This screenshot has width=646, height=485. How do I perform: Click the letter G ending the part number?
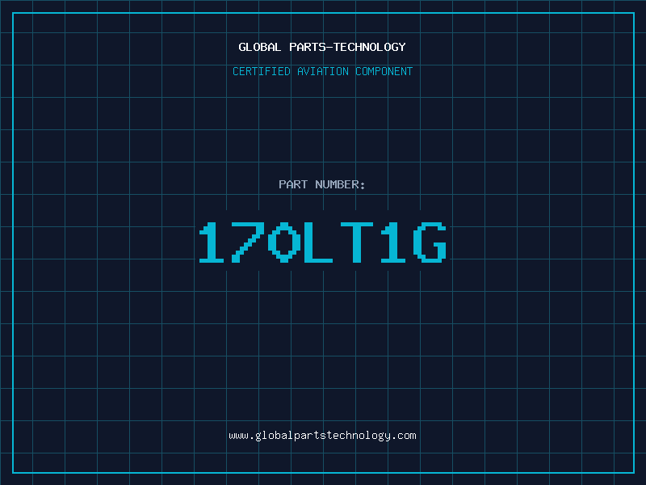[430, 242]
